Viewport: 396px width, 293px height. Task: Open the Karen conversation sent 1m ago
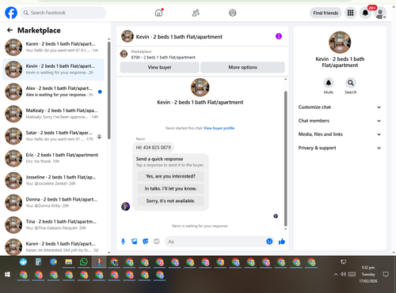[x=53, y=47]
